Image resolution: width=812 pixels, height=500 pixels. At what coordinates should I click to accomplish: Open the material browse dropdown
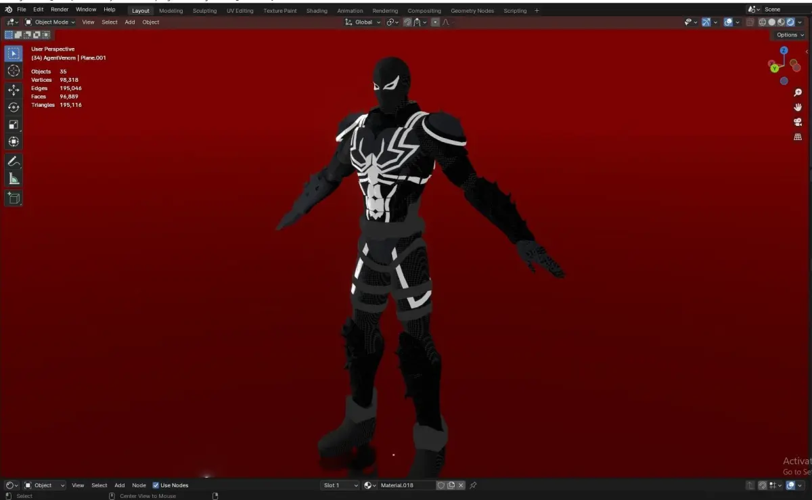[370, 485]
